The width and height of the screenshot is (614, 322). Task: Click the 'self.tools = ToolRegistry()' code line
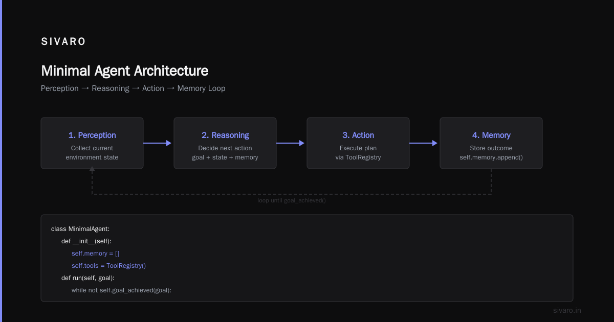tap(109, 266)
